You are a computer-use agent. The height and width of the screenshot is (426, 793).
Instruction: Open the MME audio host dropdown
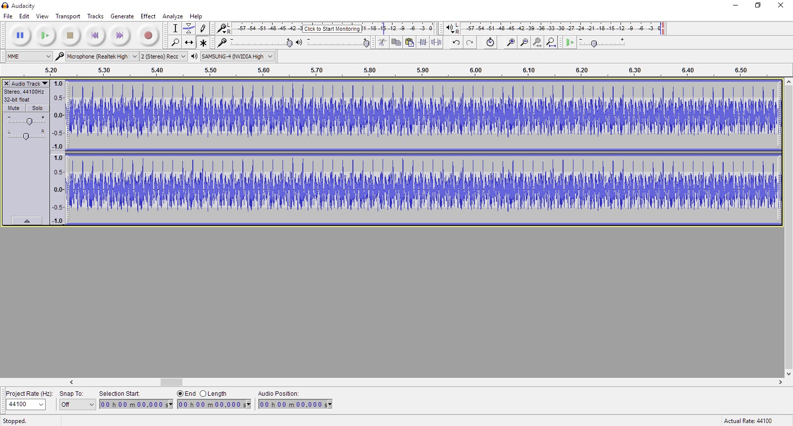point(29,56)
